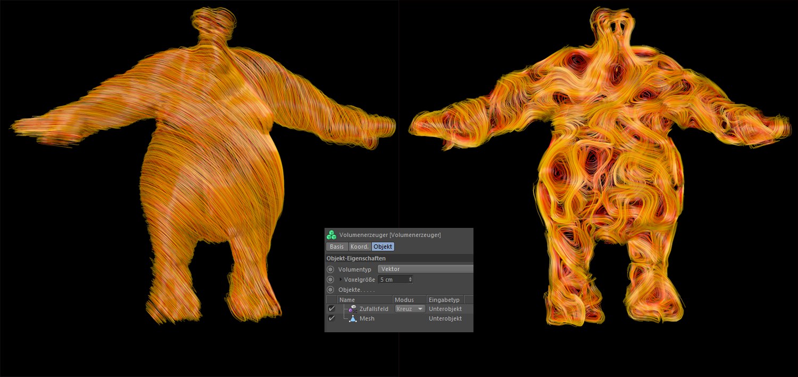Click the blue Mesh polygon icon
Image resolution: width=798 pixels, height=377 pixels.
352,318
